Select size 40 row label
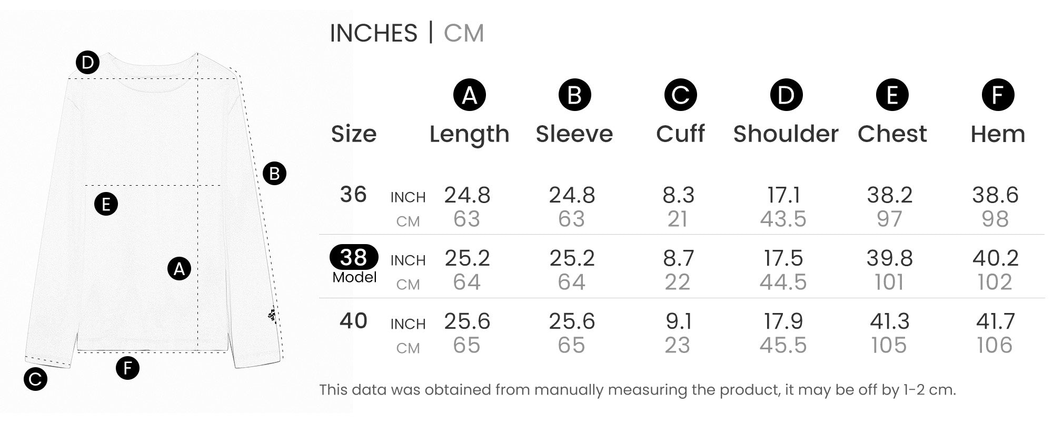 point(353,321)
